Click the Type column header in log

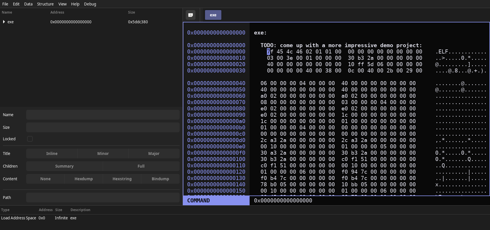(x=5, y=210)
